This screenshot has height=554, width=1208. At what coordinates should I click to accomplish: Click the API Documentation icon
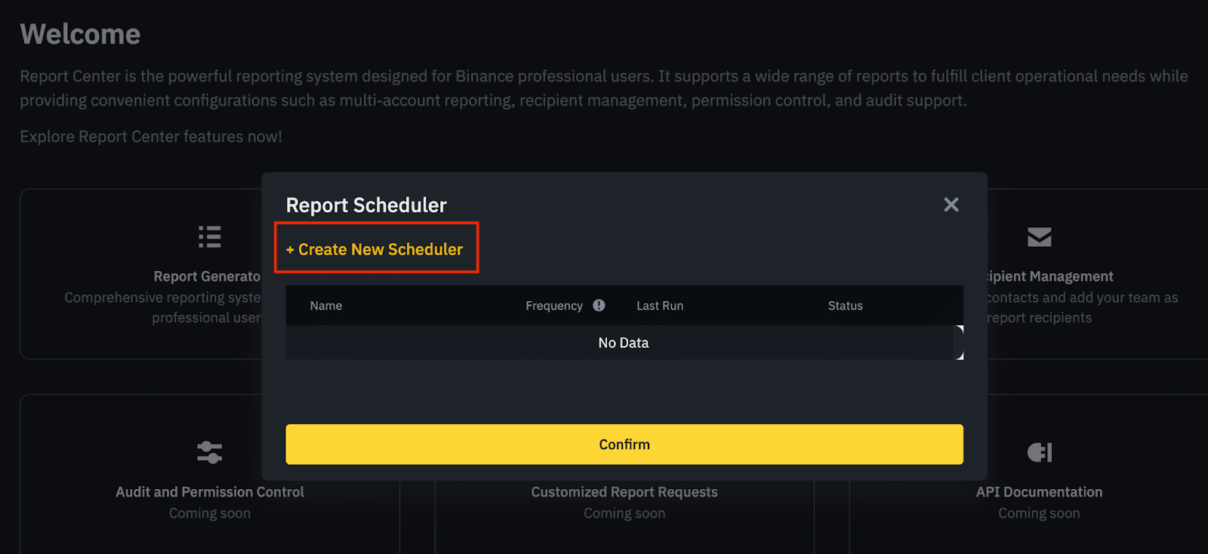click(1039, 452)
